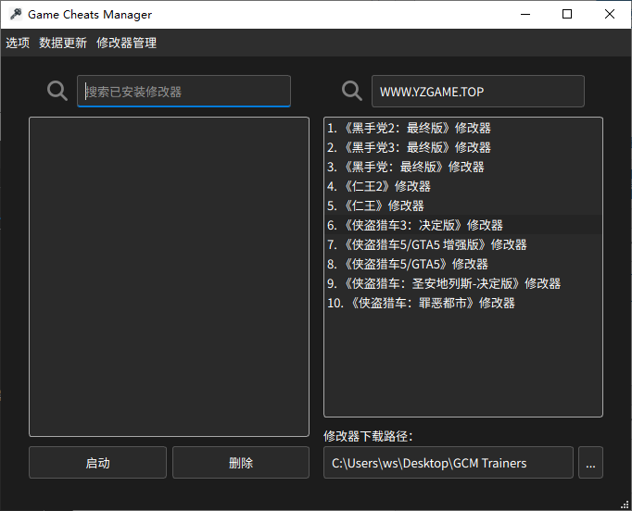Choose item 5 《仁王》修改器
This screenshot has width=632, height=511.
click(463, 206)
